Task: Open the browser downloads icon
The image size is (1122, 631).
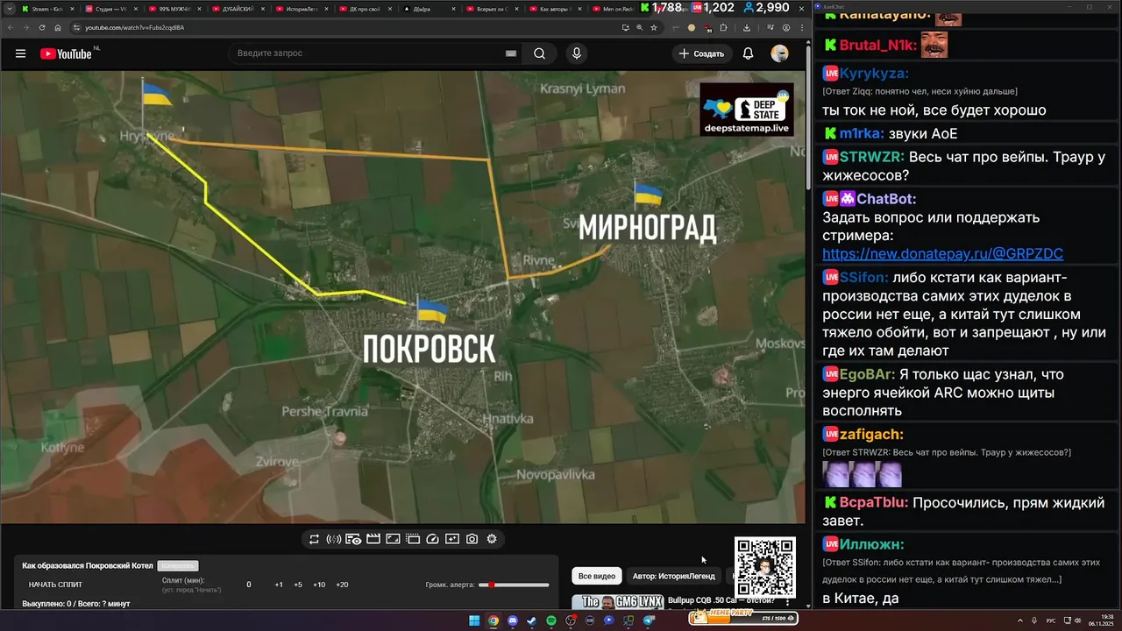Action: click(x=747, y=27)
